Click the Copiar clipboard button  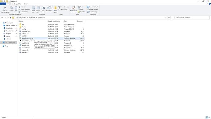click(x=11, y=9)
